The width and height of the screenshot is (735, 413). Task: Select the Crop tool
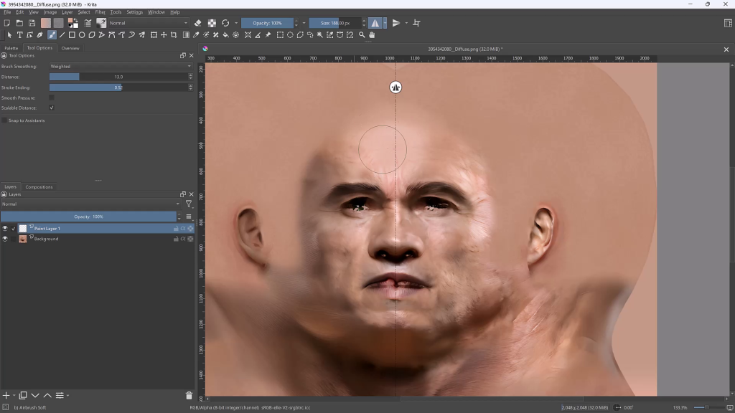[174, 34]
